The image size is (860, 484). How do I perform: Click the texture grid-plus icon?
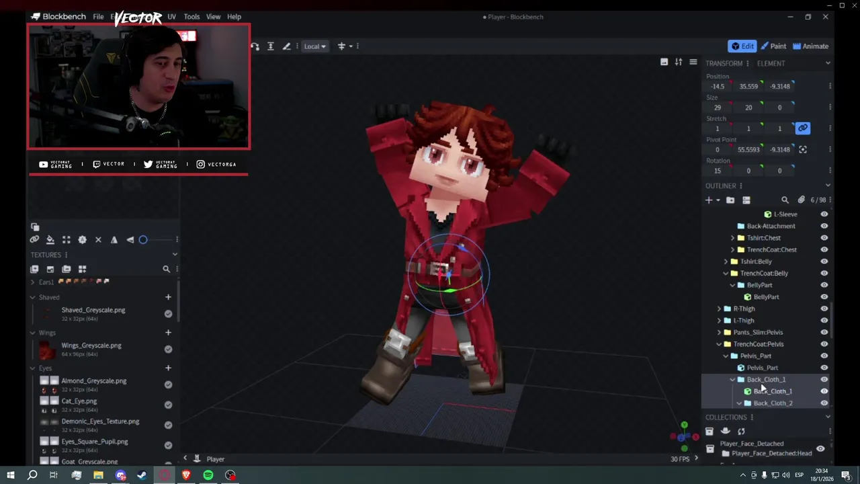tap(82, 269)
